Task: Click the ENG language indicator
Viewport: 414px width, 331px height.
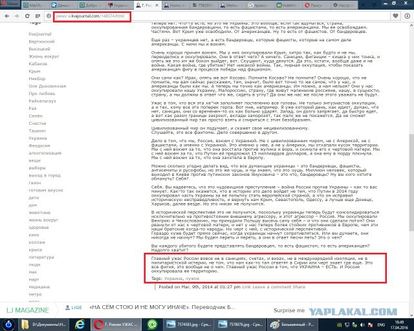Action: click(x=381, y=325)
